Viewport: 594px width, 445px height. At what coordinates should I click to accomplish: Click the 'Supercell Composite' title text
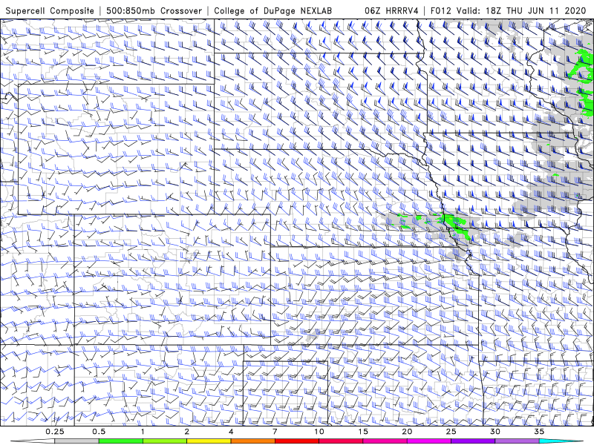point(50,11)
